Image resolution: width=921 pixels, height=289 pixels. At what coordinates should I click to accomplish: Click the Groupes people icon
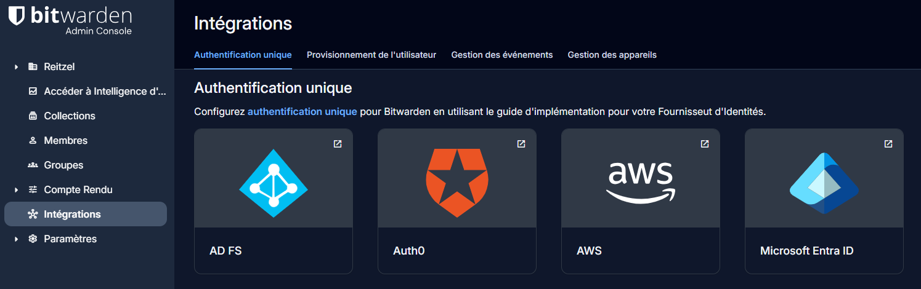coord(33,165)
